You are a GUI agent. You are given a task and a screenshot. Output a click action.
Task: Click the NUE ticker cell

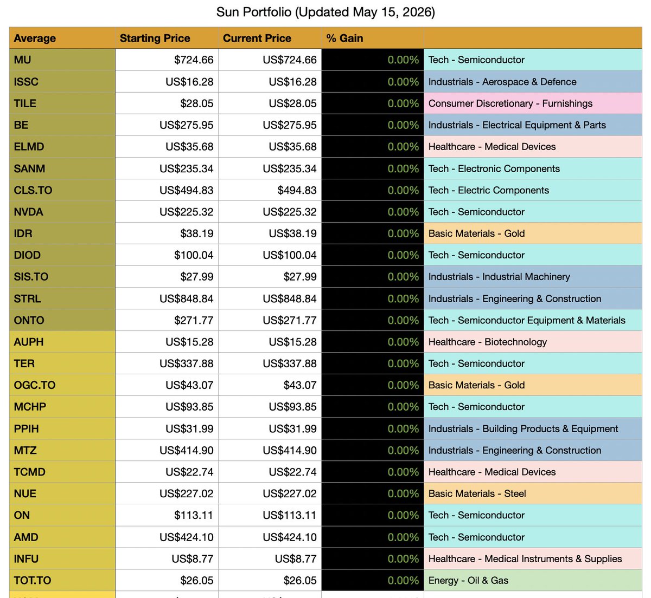(x=62, y=493)
